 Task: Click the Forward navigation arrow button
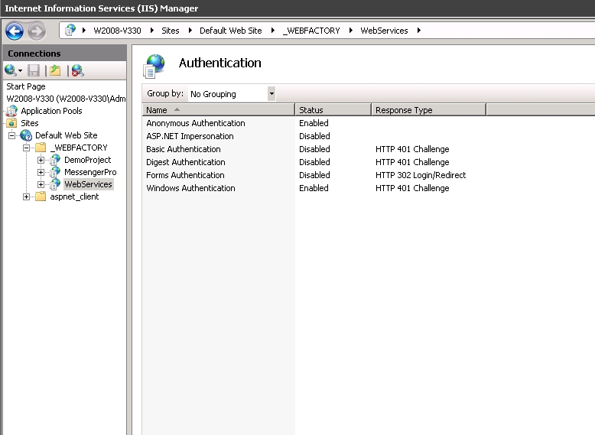pyautogui.click(x=36, y=31)
